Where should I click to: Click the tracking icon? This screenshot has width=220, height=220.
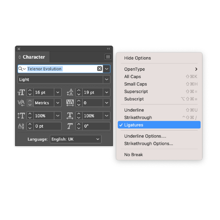click(70, 103)
